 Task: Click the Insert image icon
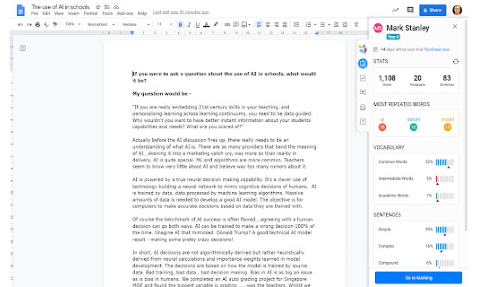click(244, 24)
